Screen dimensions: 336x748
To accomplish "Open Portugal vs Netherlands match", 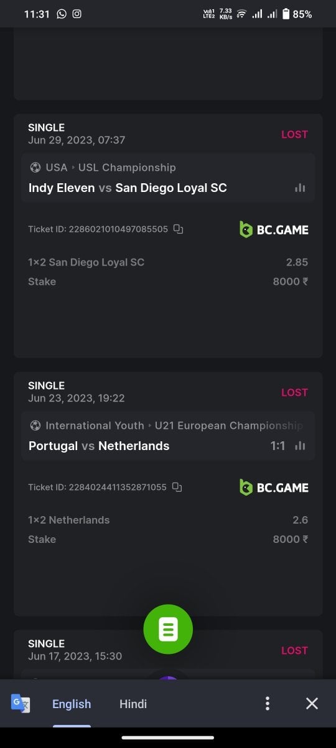I will (99, 446).
